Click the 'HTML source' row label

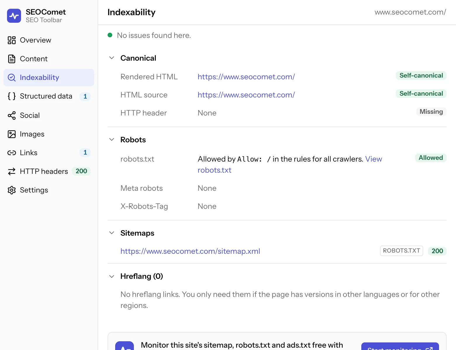tap(144, 95)
